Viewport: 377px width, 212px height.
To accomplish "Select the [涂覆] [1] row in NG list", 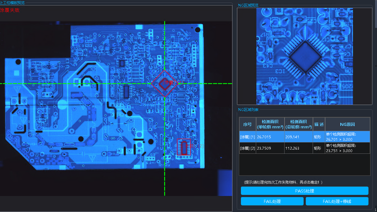I will tap(248, 137).
